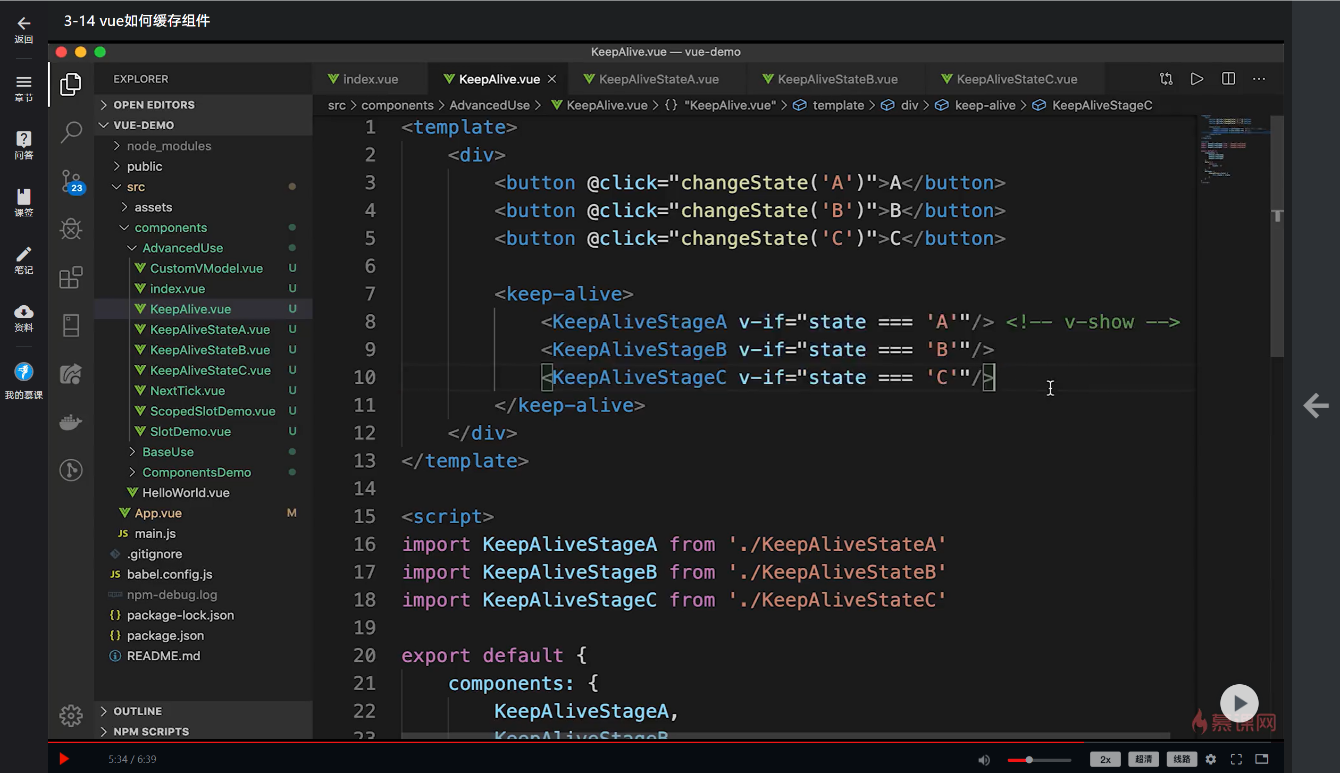Click the volume speaker icon
Image resolution: width=1340 pixels, height=773 pixels.
click(x=984, y=760)
